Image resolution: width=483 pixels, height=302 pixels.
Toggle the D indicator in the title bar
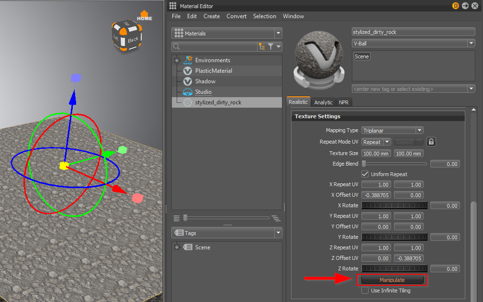(x=455, y=6)
